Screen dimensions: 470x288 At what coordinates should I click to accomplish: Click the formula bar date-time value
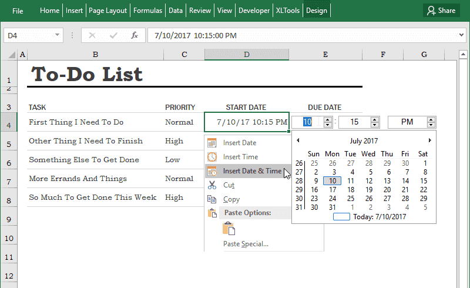[196, 36]
